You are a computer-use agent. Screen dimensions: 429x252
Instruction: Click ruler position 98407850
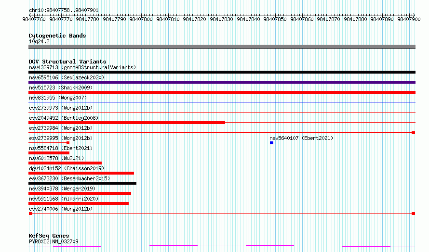[x=275, y=19]
